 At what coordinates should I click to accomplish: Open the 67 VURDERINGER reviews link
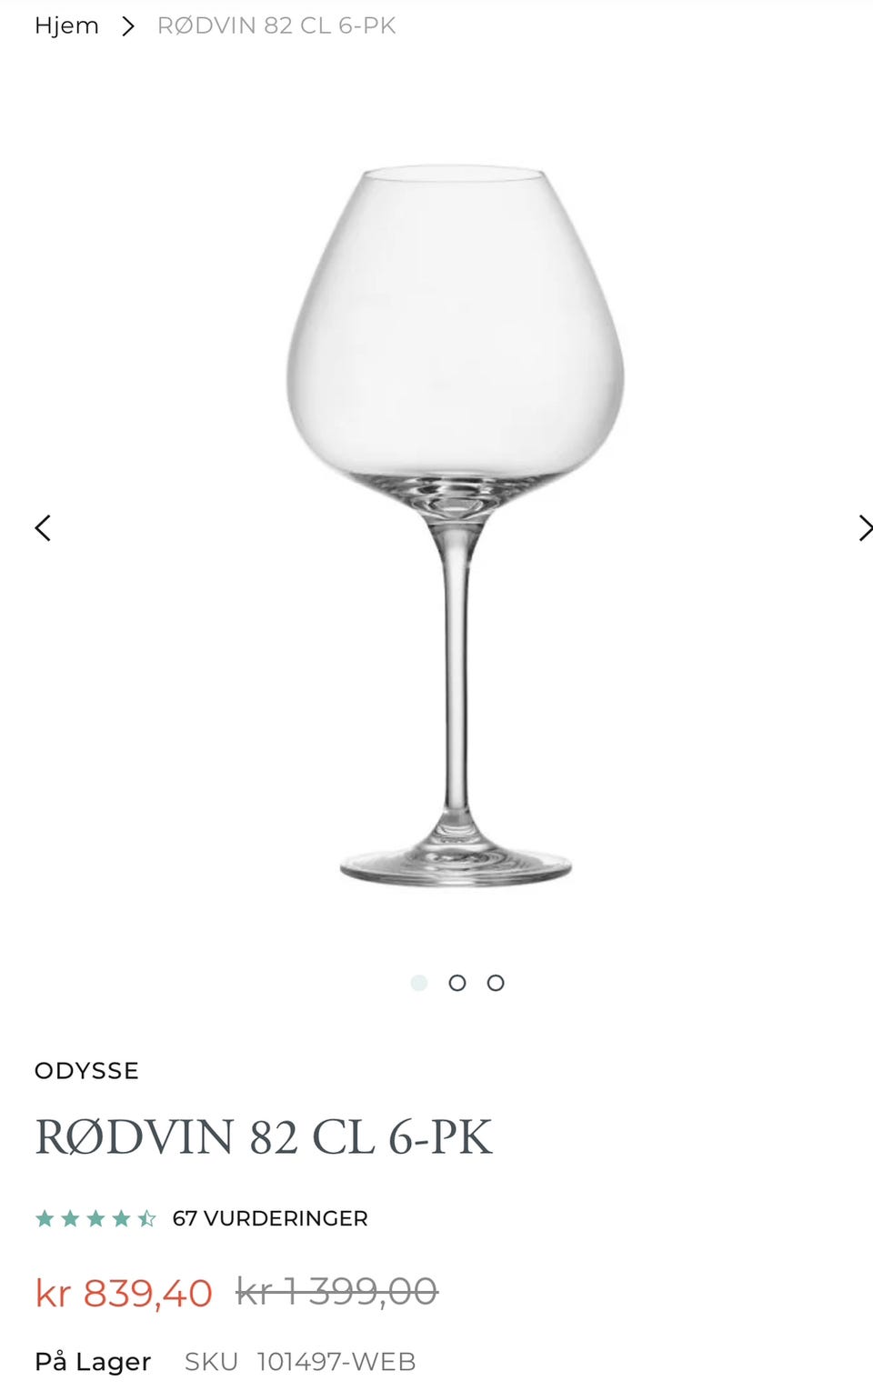click(270, 1218)
